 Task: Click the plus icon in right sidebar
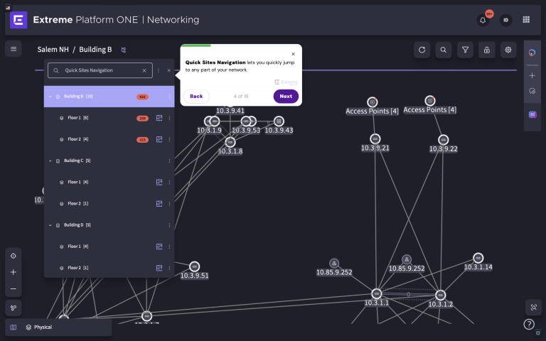pyautogui.click(x=532, y=75)
